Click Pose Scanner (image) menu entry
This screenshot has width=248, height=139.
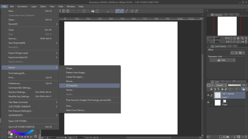point(89,100)
